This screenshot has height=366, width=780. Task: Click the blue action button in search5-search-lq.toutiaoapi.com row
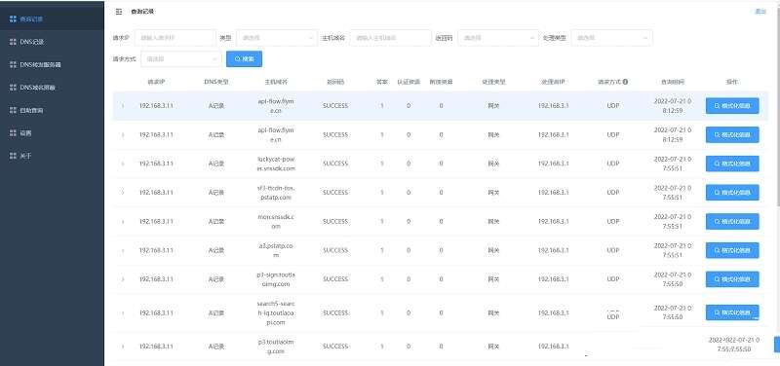pyautogui.click(x=732, y=312)
